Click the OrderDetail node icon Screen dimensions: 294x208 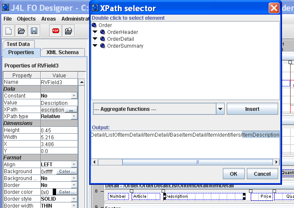(x=102, y=39)
